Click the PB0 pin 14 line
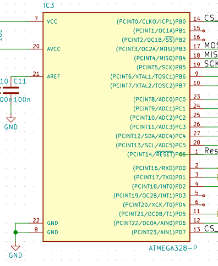The height and width of the screenshot is (266, 218). coord(197,21)
